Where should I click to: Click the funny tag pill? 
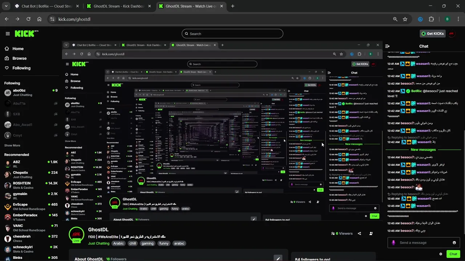tap(164, 244)
